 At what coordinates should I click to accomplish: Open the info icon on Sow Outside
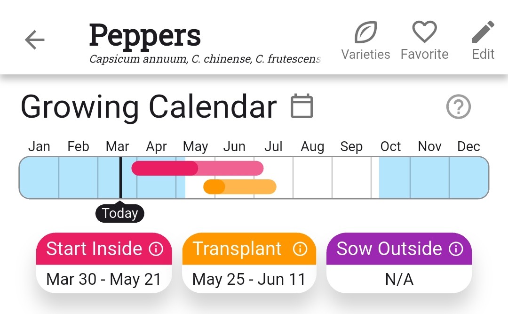[455, 249]
